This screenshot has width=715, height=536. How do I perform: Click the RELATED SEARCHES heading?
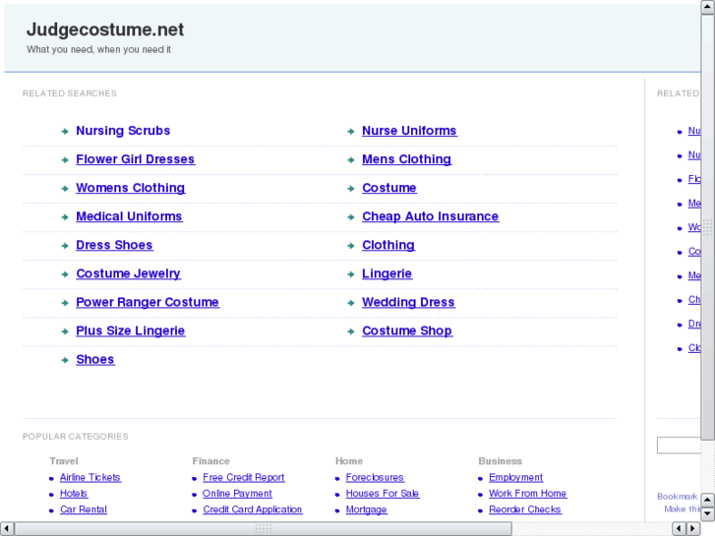(x=70, y=93)
